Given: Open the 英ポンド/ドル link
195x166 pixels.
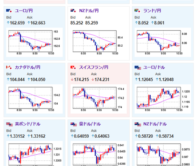Looking at the screenshot, I should click(28, 124).
